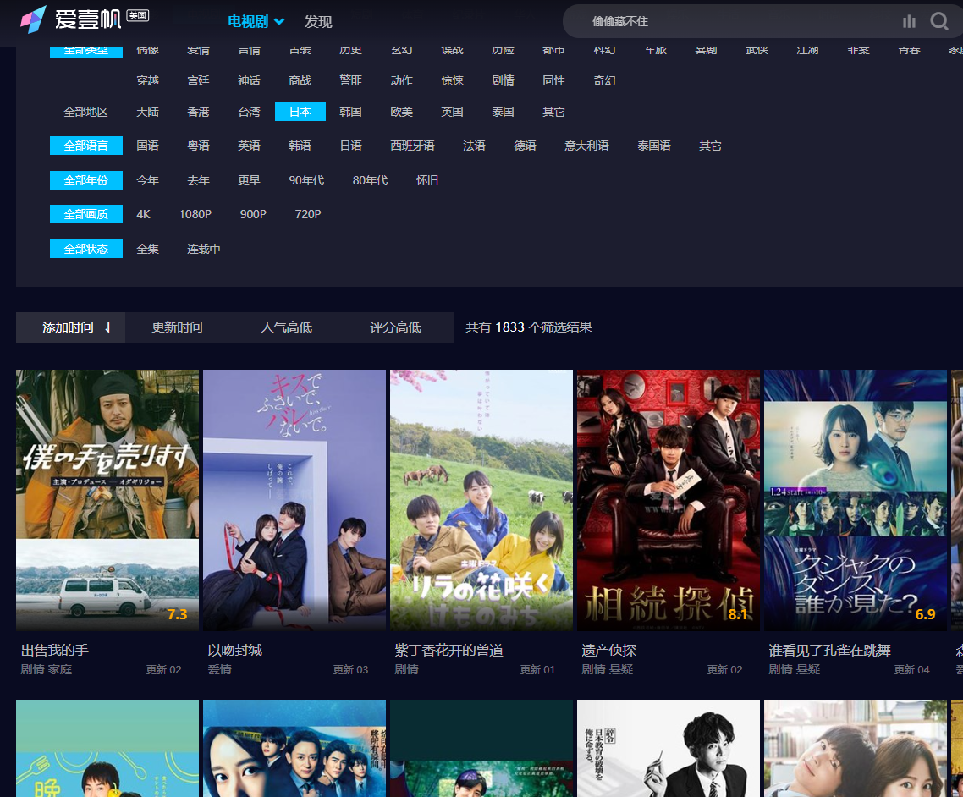
Task: Filter genre by 穿越
Action: click(147, 80)
